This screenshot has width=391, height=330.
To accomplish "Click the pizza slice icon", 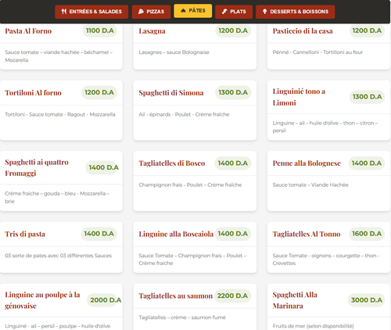I will pyautogui.click(x=141, y=12).
